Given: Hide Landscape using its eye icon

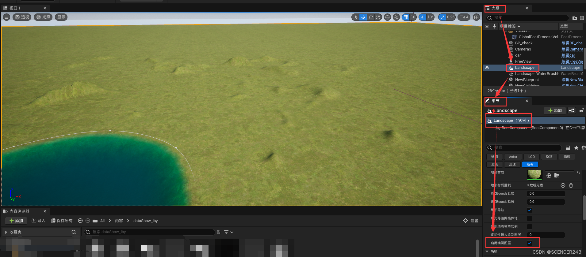Looking at the screenshot, I should tap(487, 68).
